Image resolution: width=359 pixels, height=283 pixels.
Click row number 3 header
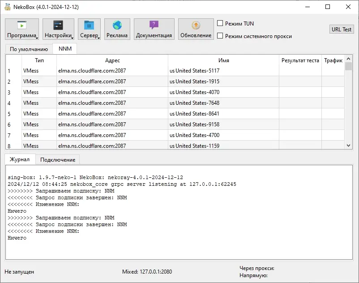[13, 93]
